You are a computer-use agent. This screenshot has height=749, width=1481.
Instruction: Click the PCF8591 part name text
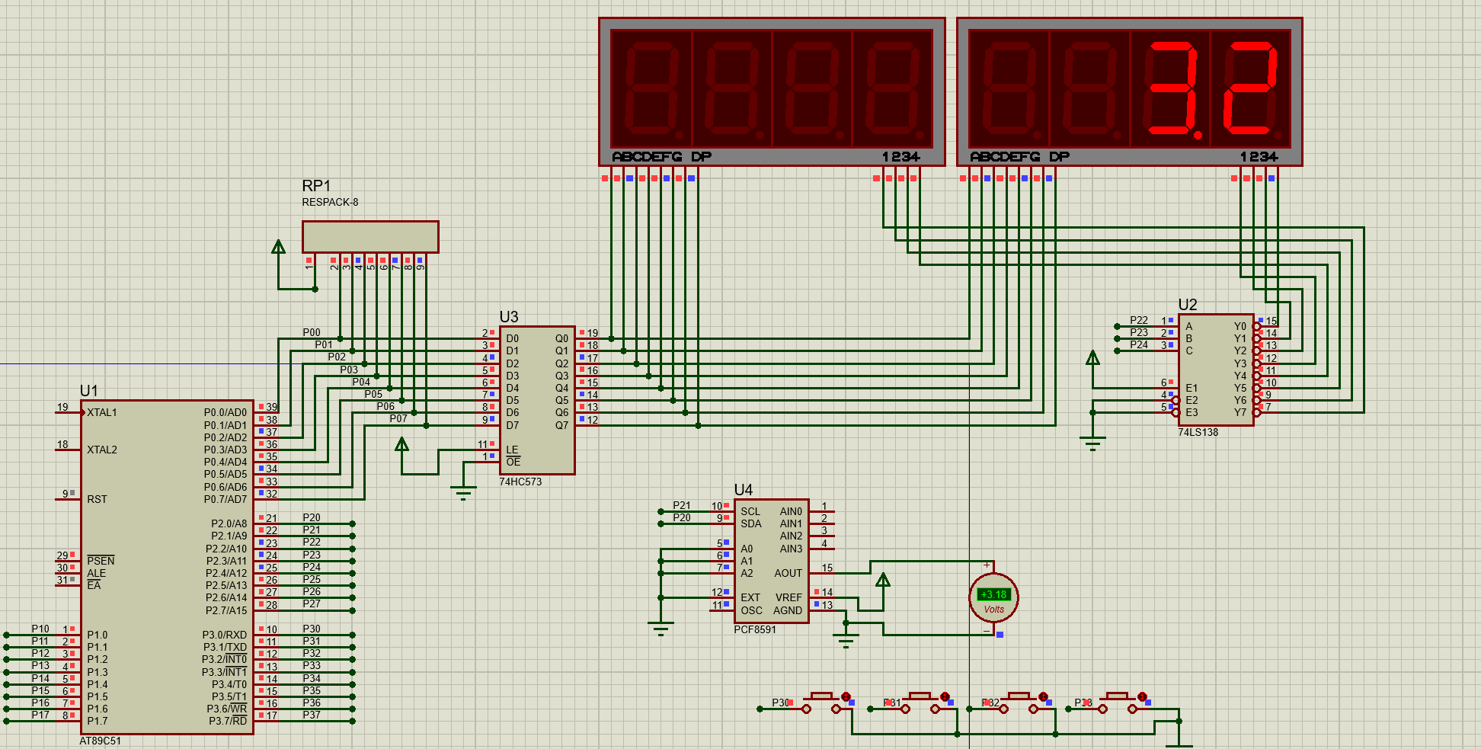(x=755, y=629)
